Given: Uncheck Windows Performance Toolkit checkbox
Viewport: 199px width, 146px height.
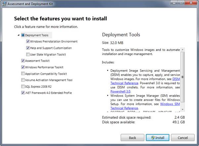Looking at the screenshot, I should click(23, 67).
